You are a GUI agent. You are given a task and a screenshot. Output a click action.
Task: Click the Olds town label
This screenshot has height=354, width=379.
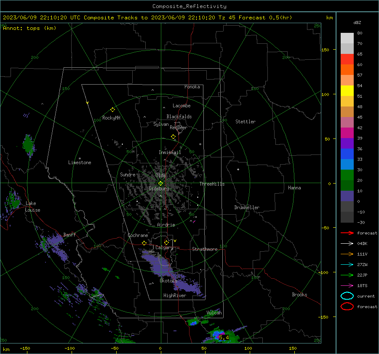tap(160, 176)
